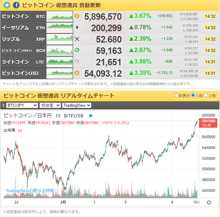Open the TradingView chart type dropdown

coord(77,105)
